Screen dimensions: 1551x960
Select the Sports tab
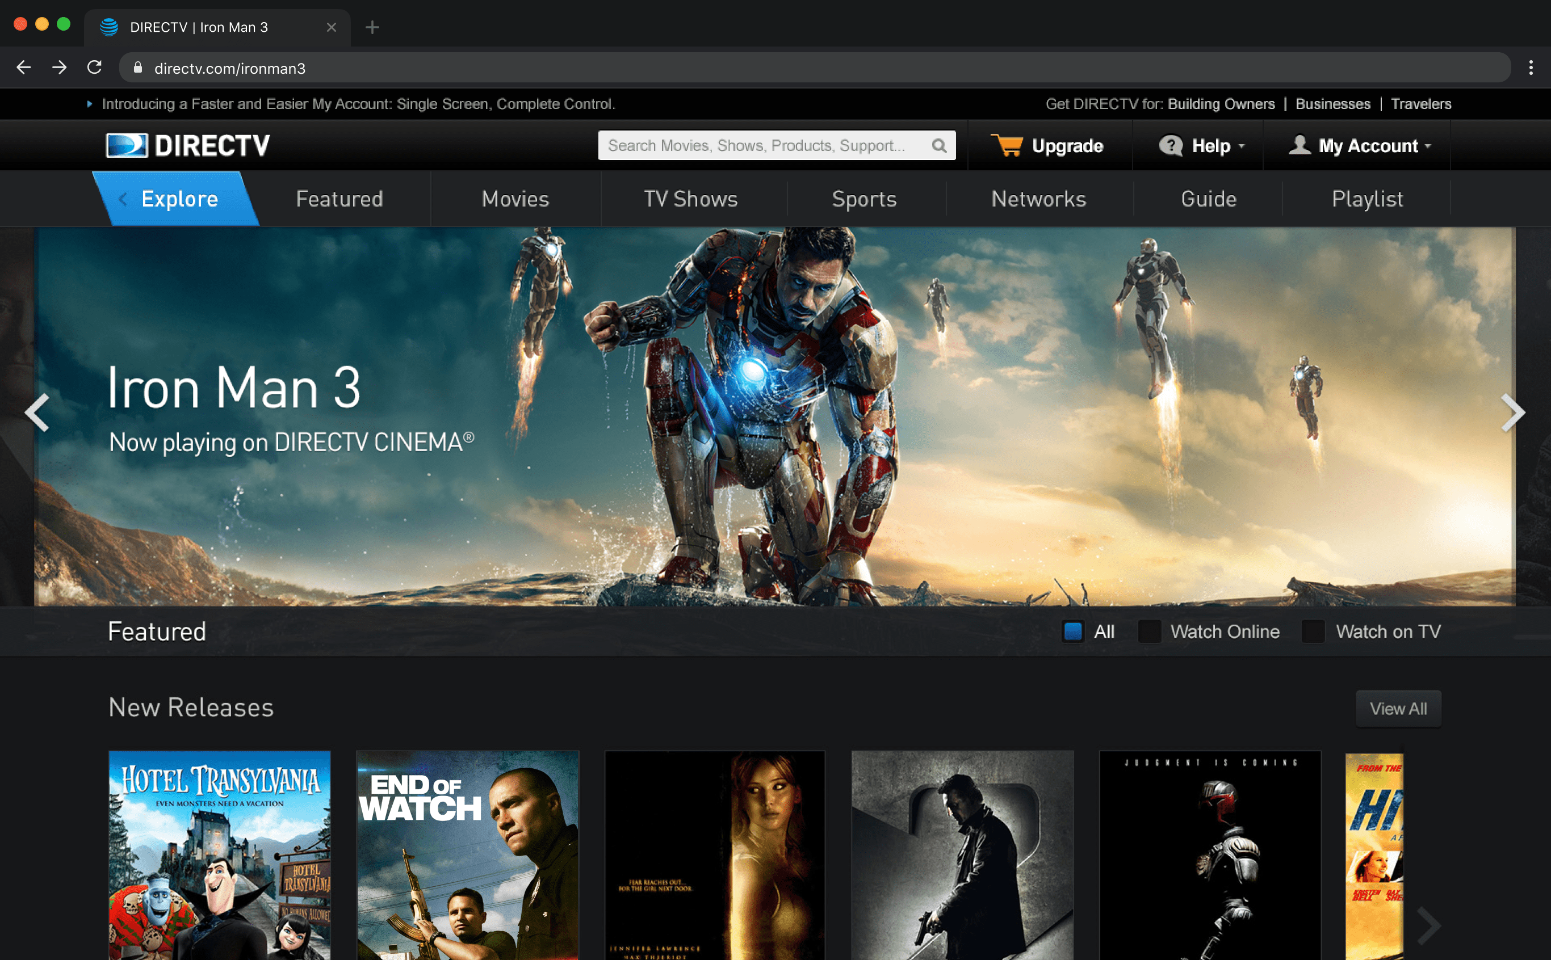point(864,199)
